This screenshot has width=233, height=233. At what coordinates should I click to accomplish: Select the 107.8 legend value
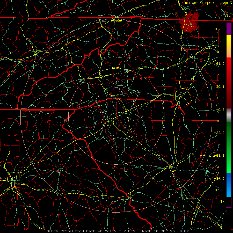(219, 29)
